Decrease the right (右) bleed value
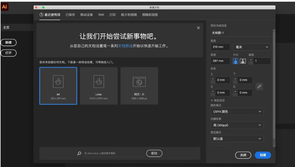Viewport: 295px width, 167px height. (235, 94)
